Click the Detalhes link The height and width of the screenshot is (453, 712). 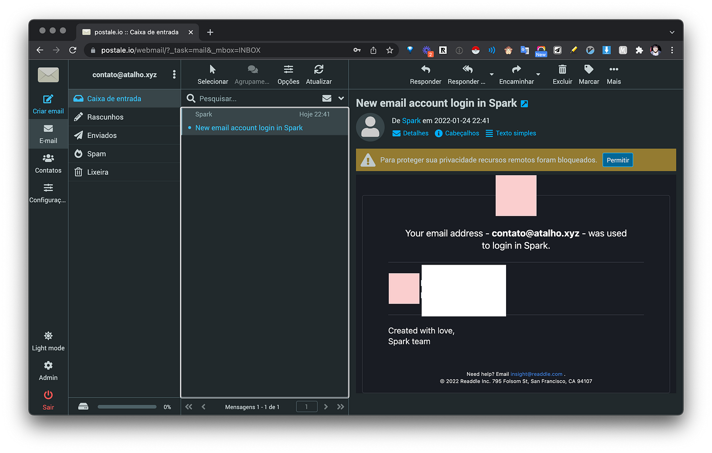(x=410, y=133)
